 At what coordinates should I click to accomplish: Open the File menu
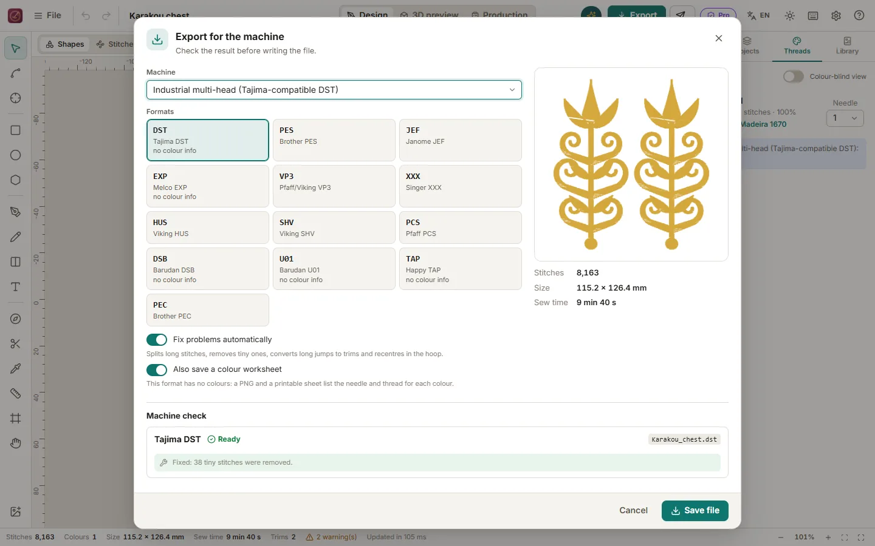coord(47,16)
